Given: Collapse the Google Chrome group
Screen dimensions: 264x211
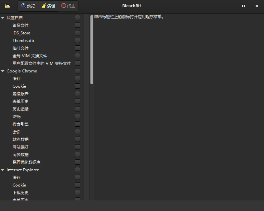Looking at the screenshot, I should 3,71.
